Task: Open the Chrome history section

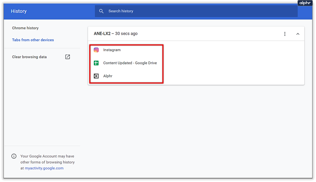Action: [25, 28]
